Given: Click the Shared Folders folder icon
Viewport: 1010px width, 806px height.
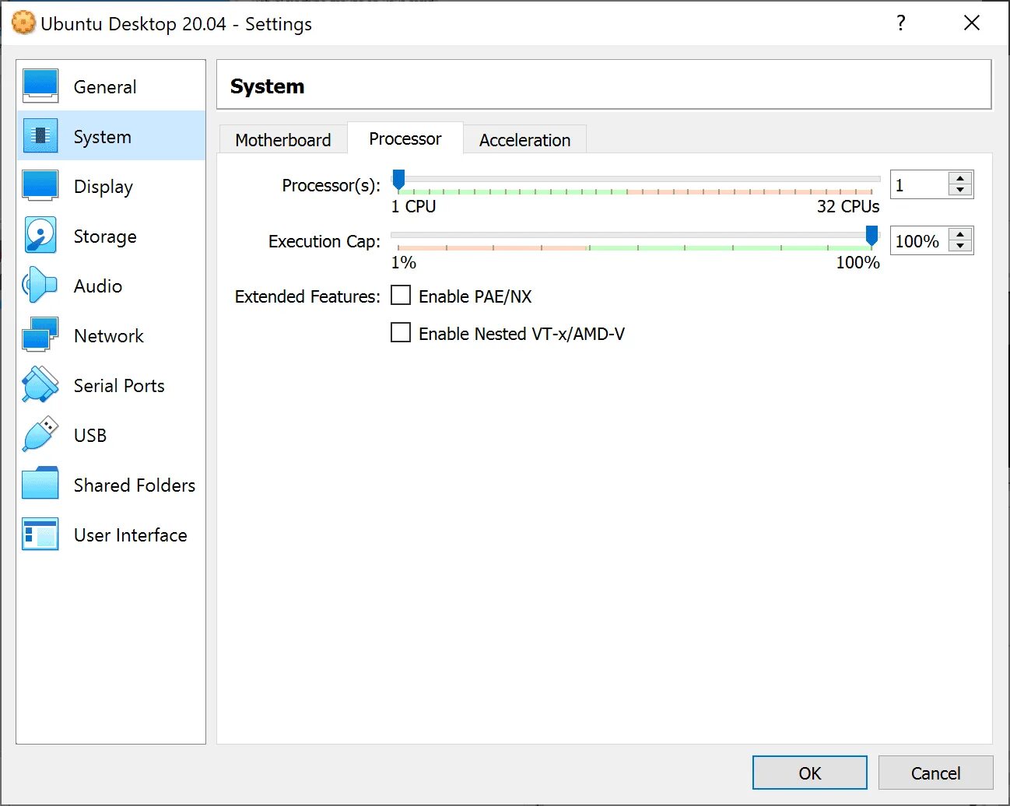Looking at the screenshot, I should pos(40,484).
